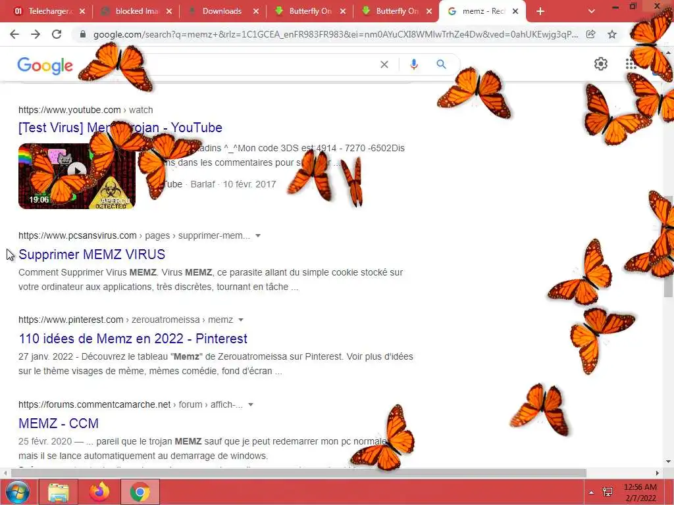Screen dimensions: 674x505
Task: Switch to the blocked Images tab
Action: [x=131, y=12]
